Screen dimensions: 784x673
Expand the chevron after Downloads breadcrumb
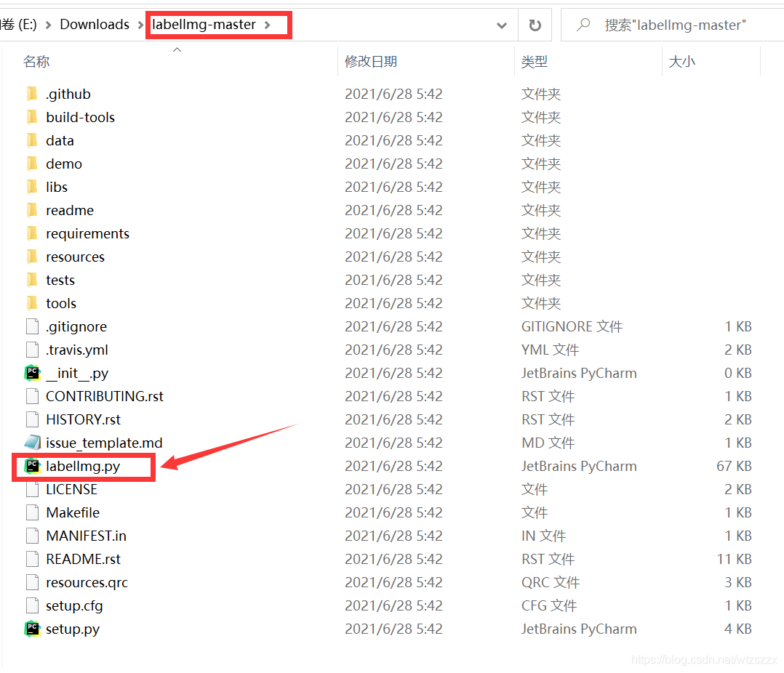pyautogui.click(x=140, y=25)
